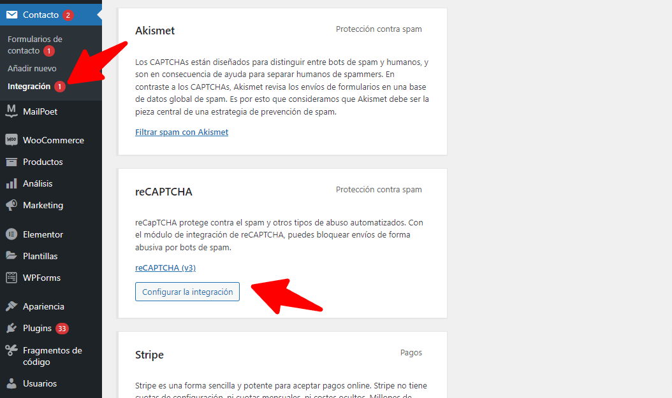The image size is (672, 398).
Task: Select Añadir nuevo in the submenu
Action: click(x=32, y=69)
